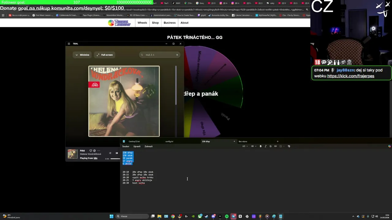The width and height of the screenshot is (392, 220).
Task: Open the Zobrazit menu
Action: (x=149, y=146)
